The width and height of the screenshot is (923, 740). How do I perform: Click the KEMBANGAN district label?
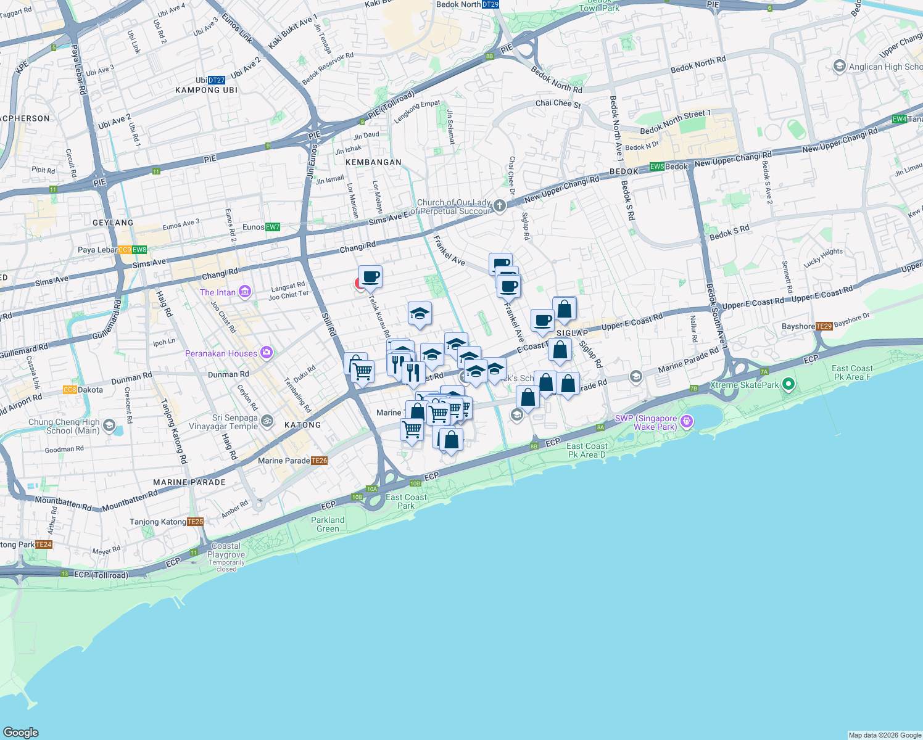coord(373,162)
